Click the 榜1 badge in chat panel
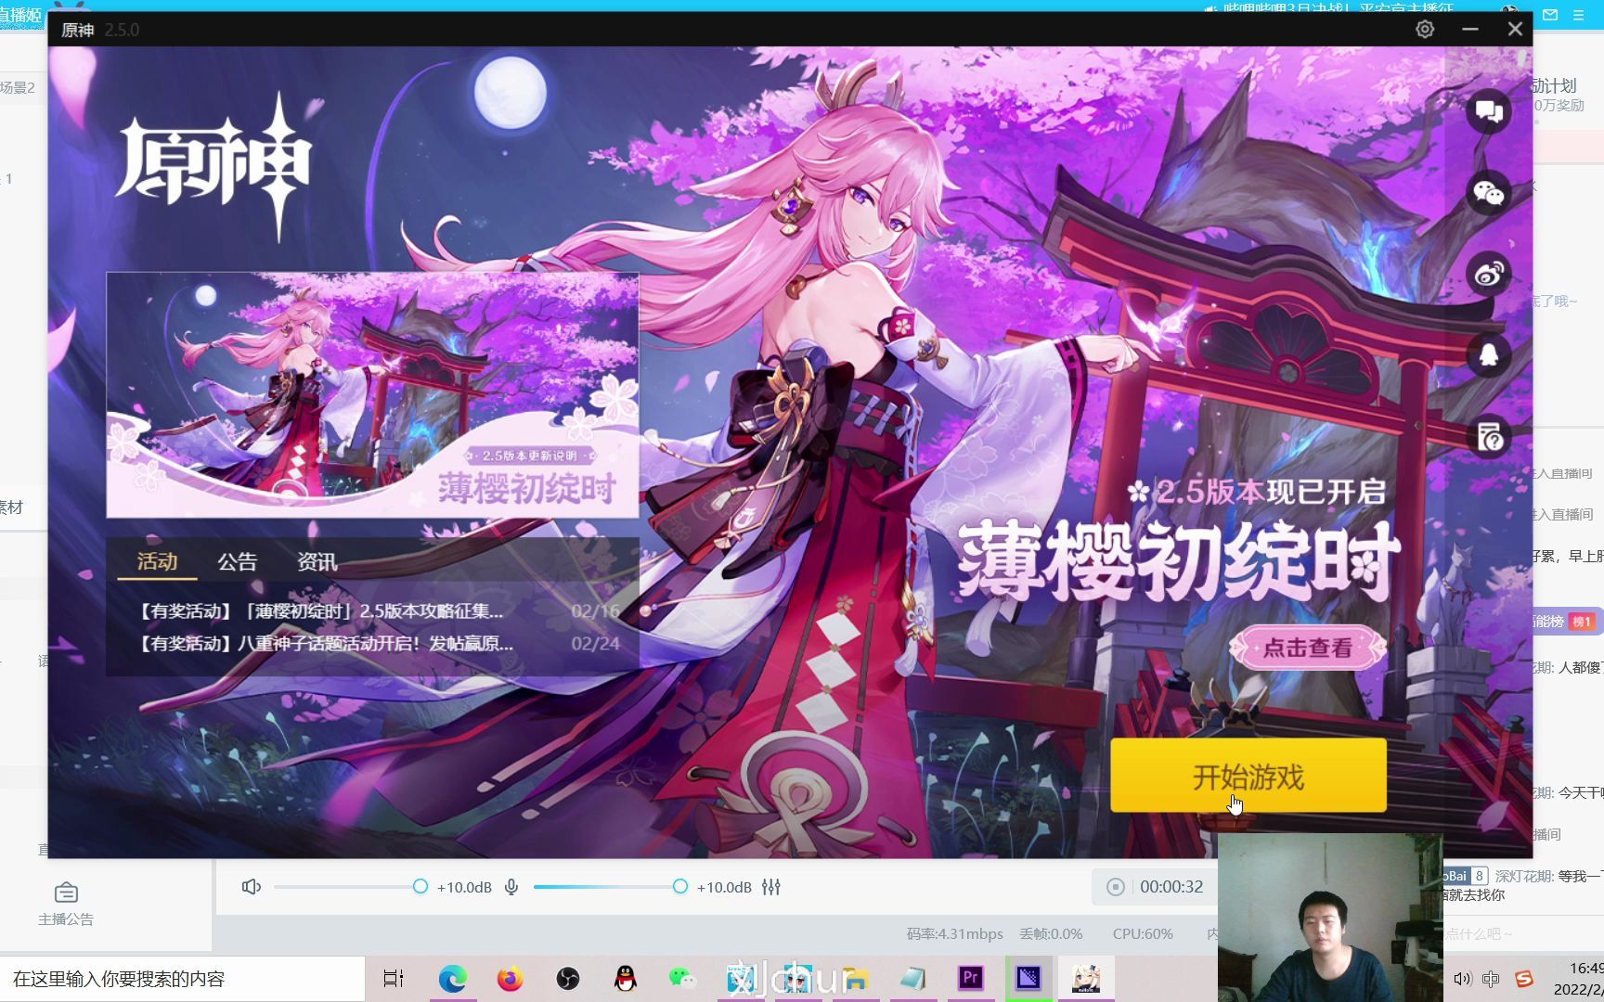1604x1002 pixels. pos(1582,622)
